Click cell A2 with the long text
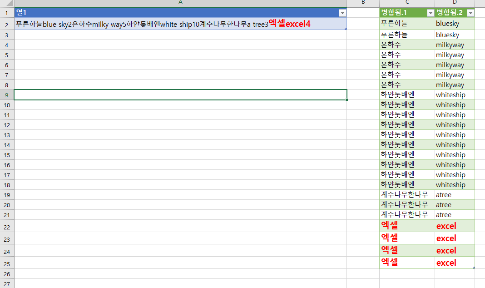The image size is (485, 288). (180, 24)
